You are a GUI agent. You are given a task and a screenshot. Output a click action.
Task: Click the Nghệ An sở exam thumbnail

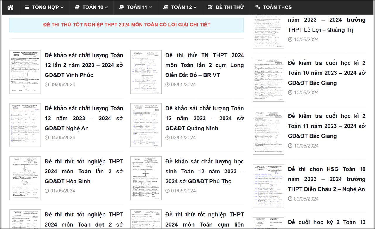point(25,125)
